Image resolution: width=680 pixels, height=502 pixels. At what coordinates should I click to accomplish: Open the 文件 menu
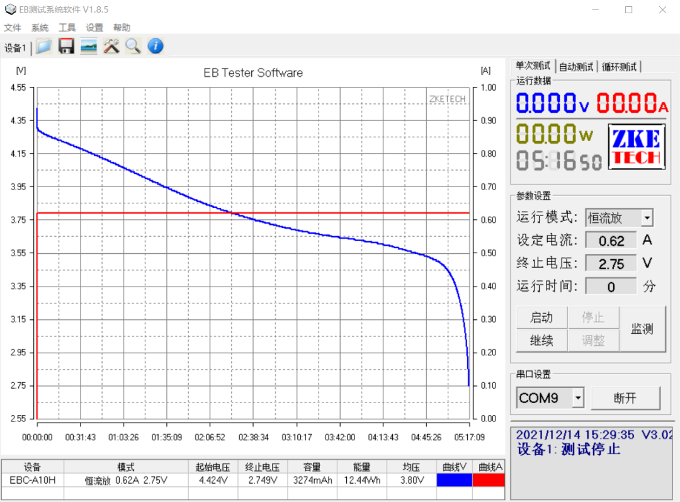click(x=12, y=28)
